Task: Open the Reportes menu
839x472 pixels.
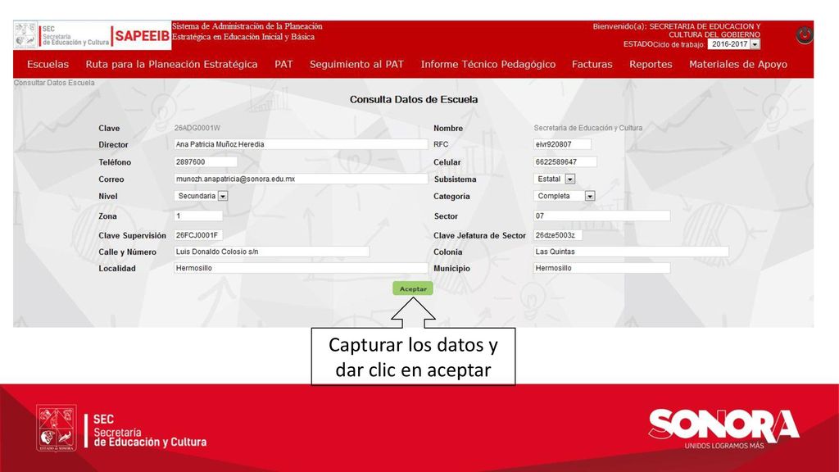Action: coord(651,64)
